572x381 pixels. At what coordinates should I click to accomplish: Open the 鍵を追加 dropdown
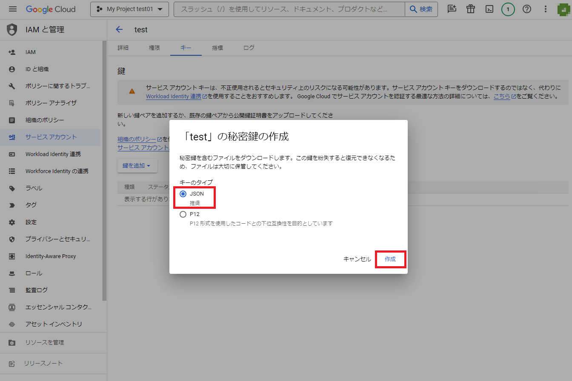point(137,166)
